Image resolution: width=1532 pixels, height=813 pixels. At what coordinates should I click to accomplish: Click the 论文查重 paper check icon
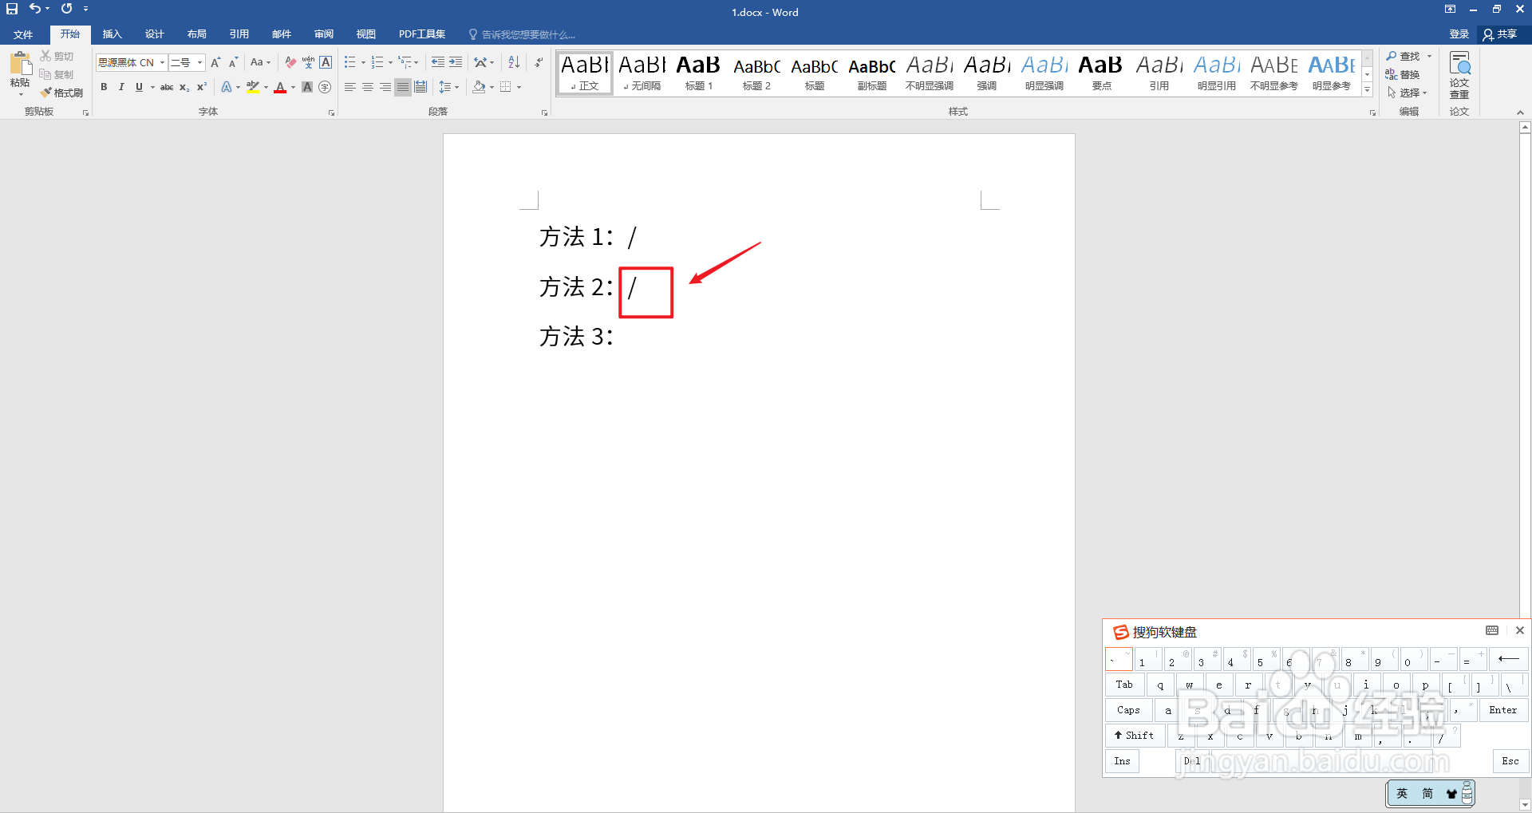click(x=1459, y=75)
